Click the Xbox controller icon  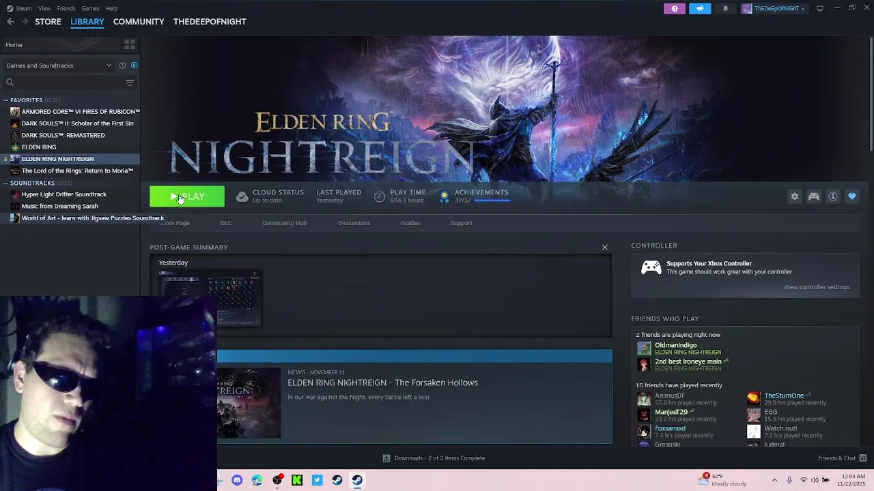[651, 267]
